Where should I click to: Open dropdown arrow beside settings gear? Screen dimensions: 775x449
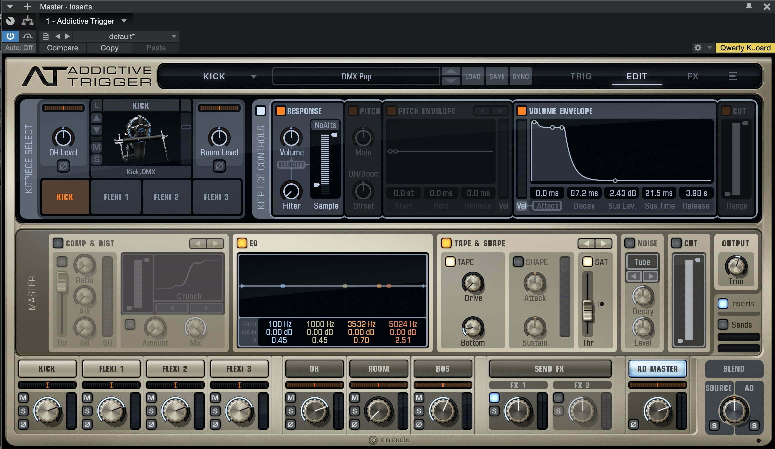pyautogui.click(x=709, y=48)
